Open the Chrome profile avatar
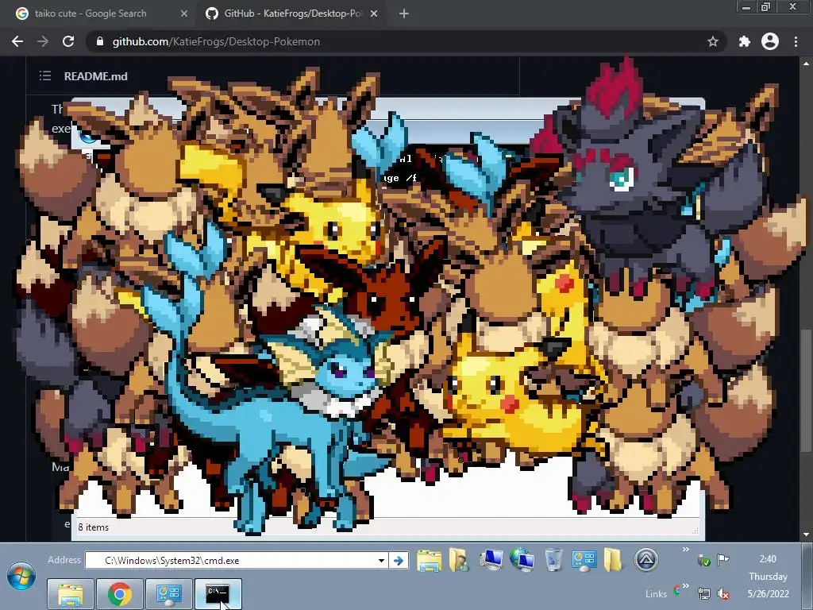 click(770, 41)
